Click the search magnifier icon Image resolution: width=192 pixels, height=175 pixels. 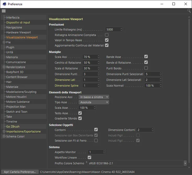click(x=189, y=11)
